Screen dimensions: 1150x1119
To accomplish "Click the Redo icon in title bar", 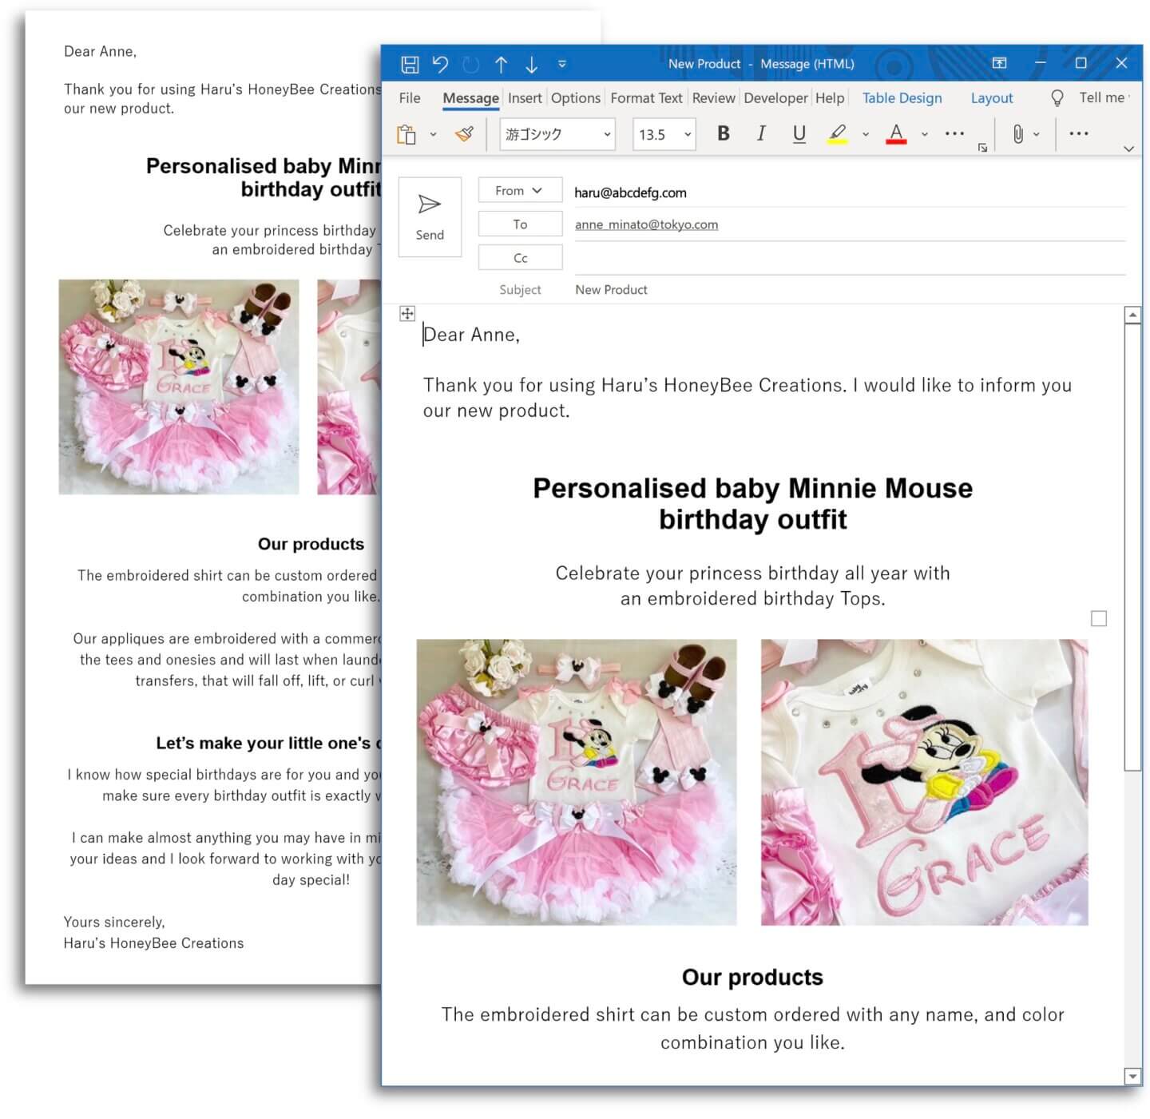I will (x=471, y=64).
